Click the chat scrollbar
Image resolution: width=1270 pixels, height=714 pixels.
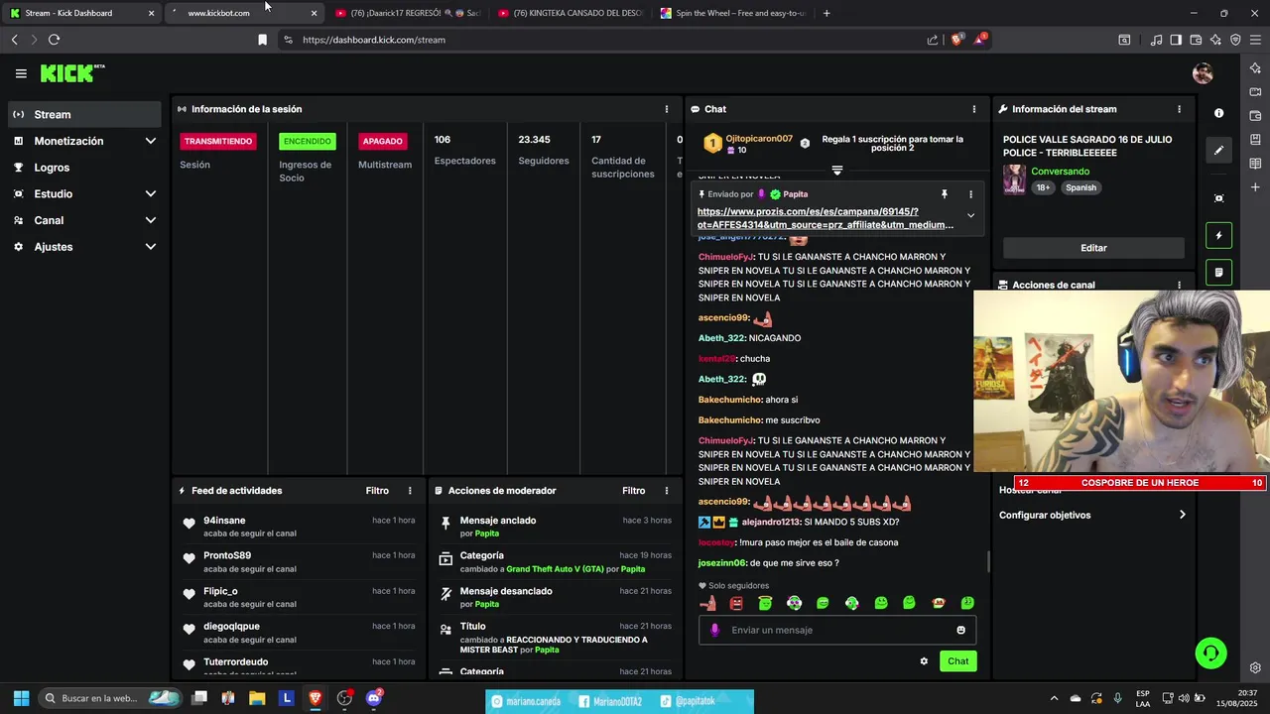987,561
